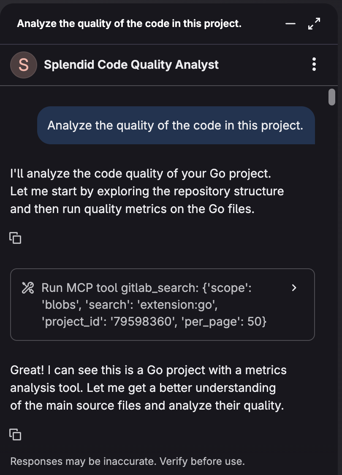Screen dimensions: 342x475
Task: Expand the gitlab_search tool call chevron
Action: click(294, 288)
